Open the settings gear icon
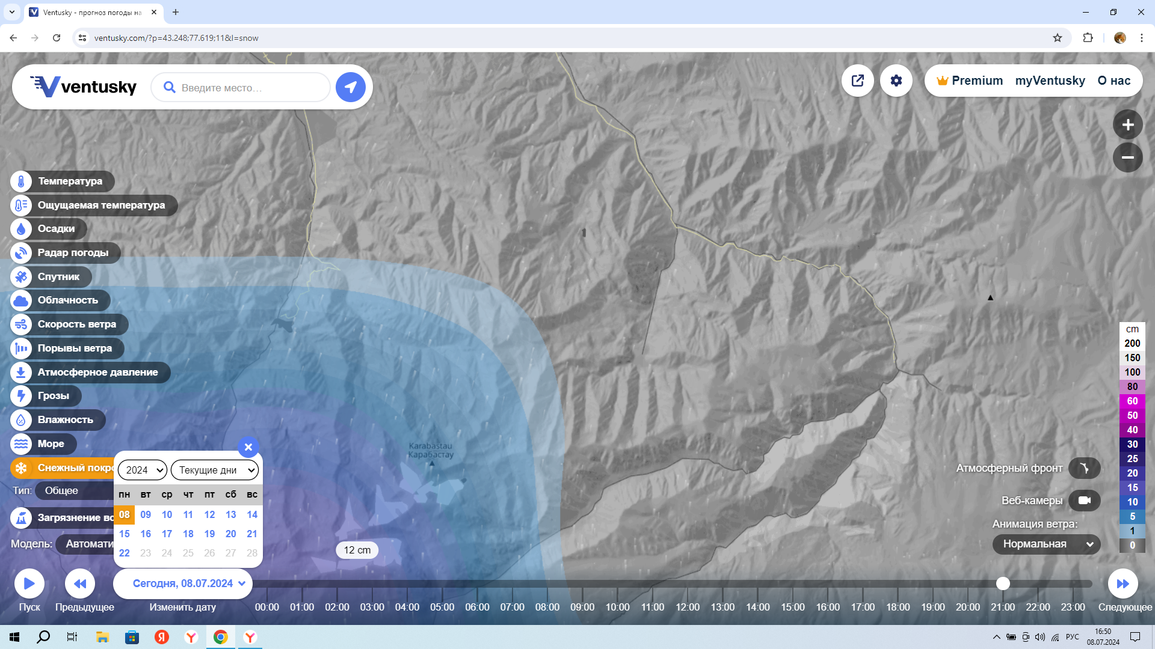The width and height of the screenshot is (1155, 649). coord(896,81)
